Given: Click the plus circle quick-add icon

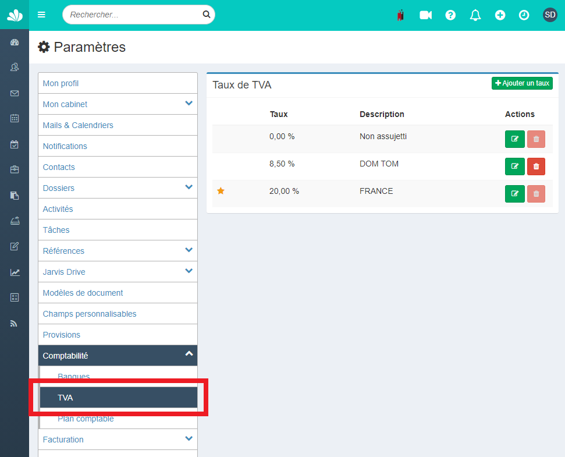Looking at the screenshot, I should click(500, 15).
